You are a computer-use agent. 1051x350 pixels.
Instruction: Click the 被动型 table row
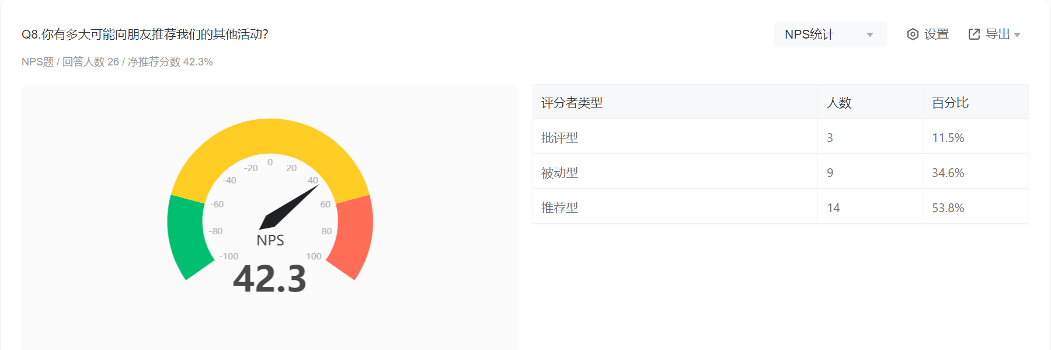(781, 172)
